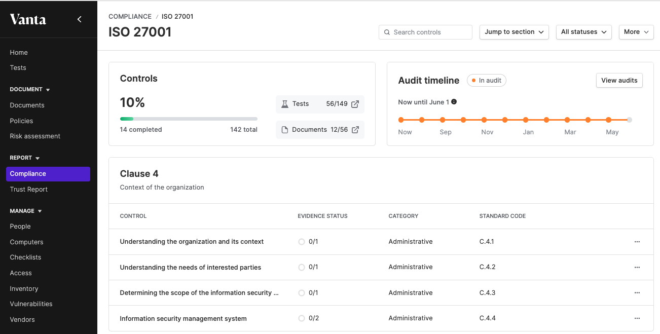Screen dimensions: 660x334
Task: Open Checklists in sidebar
Action: tap(25, 257)
